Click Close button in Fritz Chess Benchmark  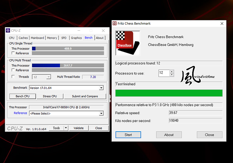click(209, 135)
